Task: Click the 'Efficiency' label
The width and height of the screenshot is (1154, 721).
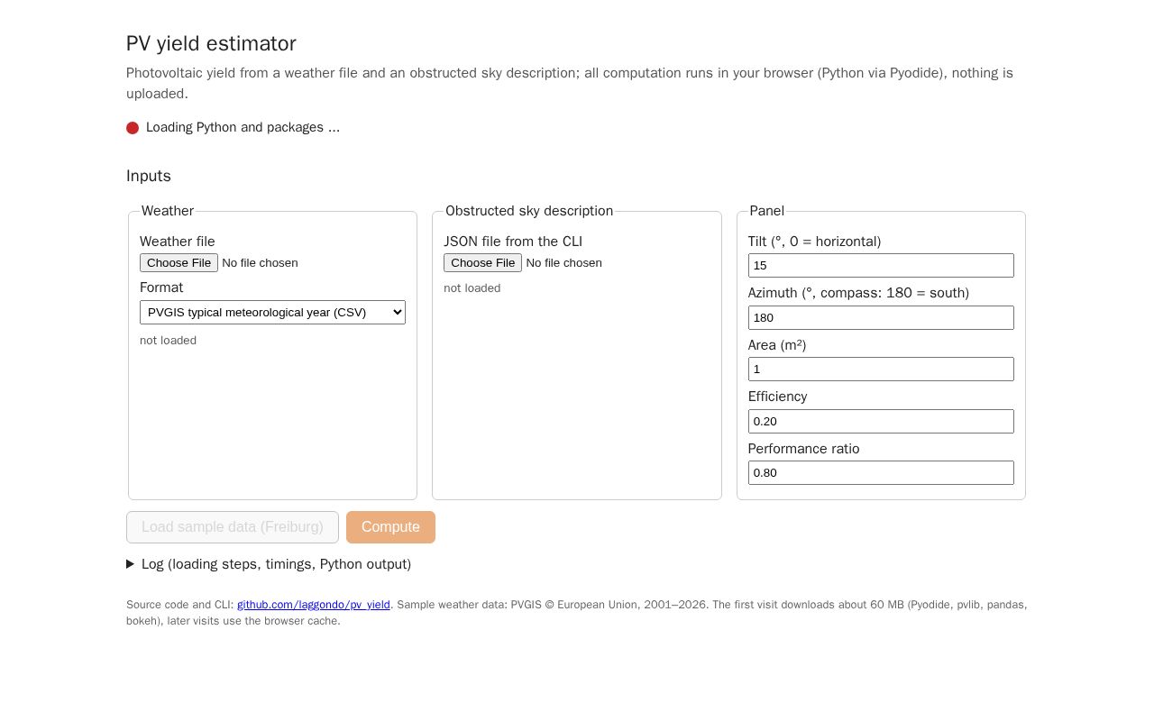Action: (777, 397)
